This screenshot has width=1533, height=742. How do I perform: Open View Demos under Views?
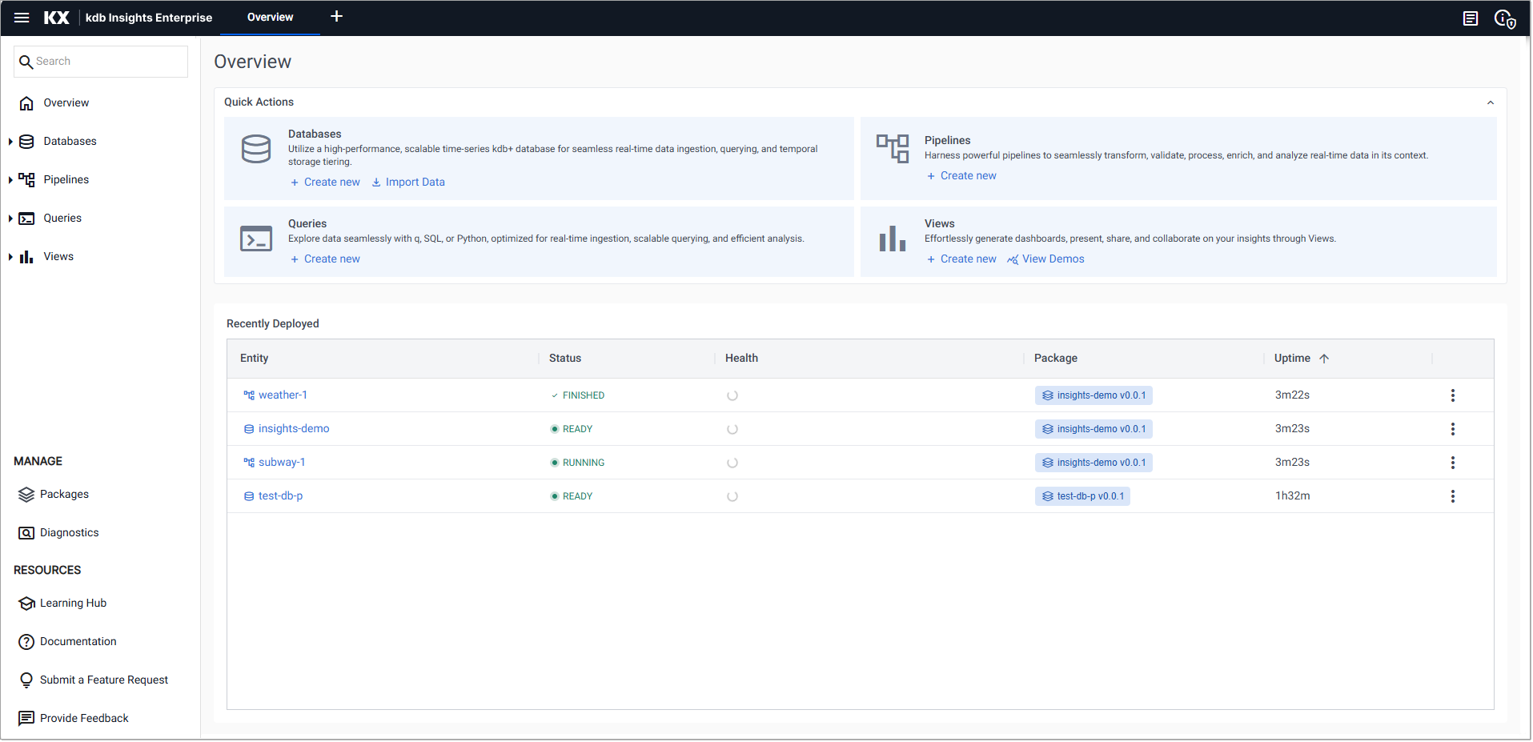pos(1053,259)
